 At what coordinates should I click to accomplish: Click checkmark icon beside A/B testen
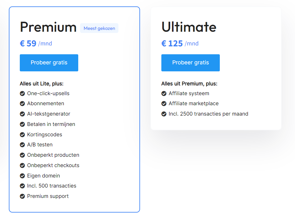22,145
